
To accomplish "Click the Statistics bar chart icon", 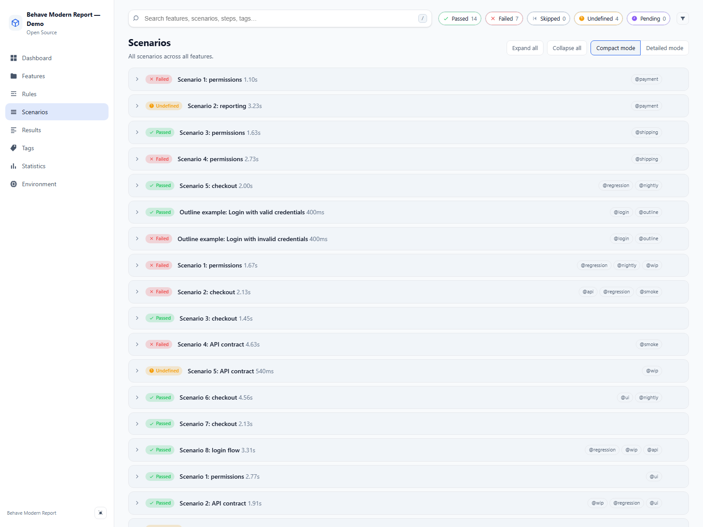I will [x=14, y=166].
